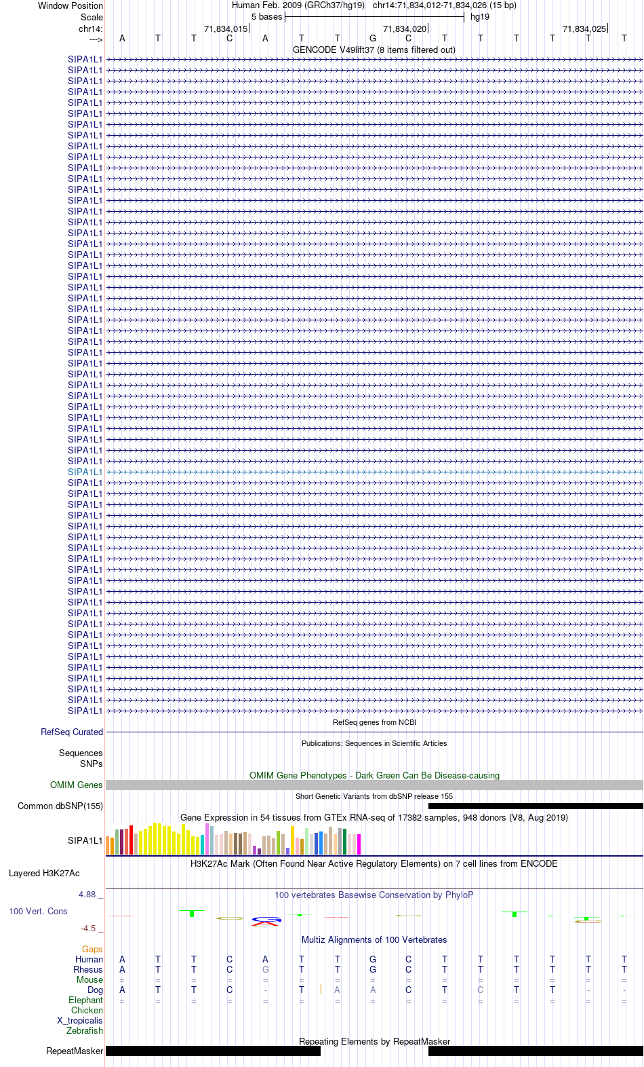Click the G in Human alignment row
The image size is (644, 1067).
tap(373, 959)
